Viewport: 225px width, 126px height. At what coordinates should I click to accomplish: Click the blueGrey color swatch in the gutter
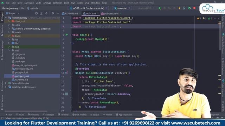point(66,94)
